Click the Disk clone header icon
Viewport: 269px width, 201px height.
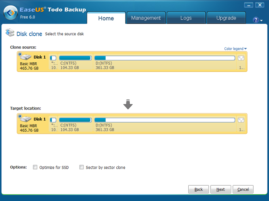point(10,33)
